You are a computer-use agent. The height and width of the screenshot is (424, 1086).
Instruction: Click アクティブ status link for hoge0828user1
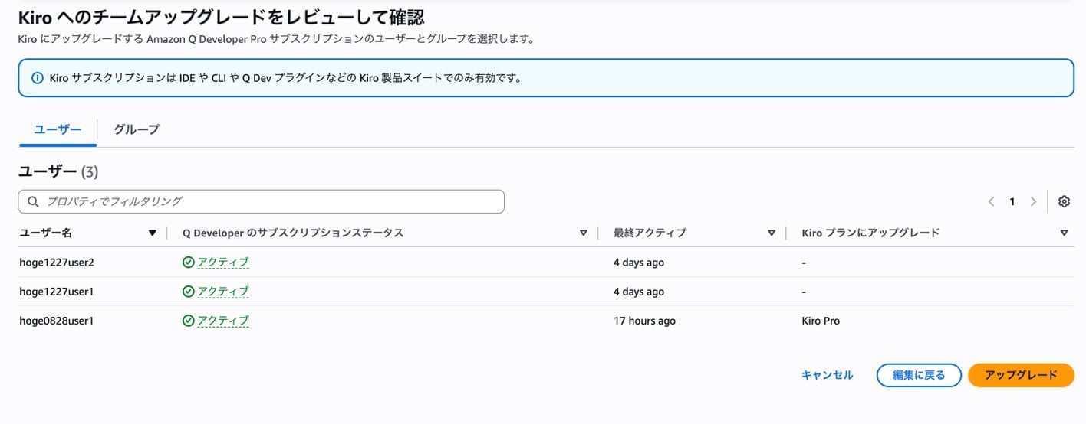pyautogui.click(x=223, y=321)
